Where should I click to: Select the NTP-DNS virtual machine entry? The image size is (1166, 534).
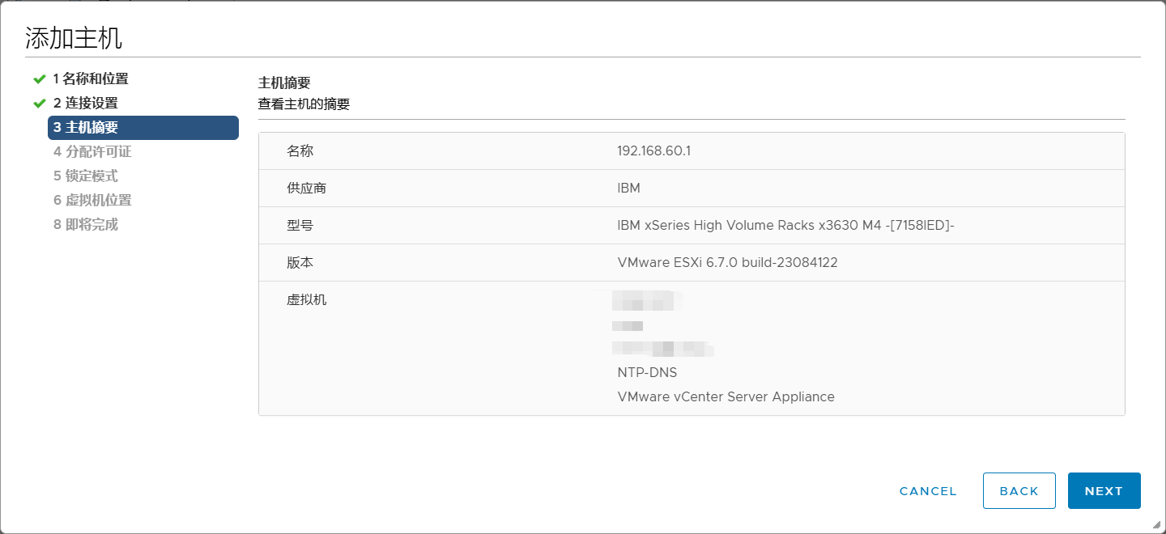[x=647, y=373]
